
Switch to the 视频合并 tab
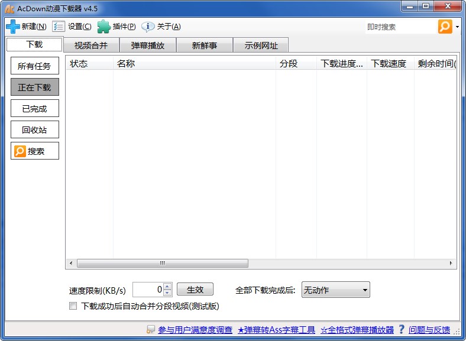click(x=91, y=45)
